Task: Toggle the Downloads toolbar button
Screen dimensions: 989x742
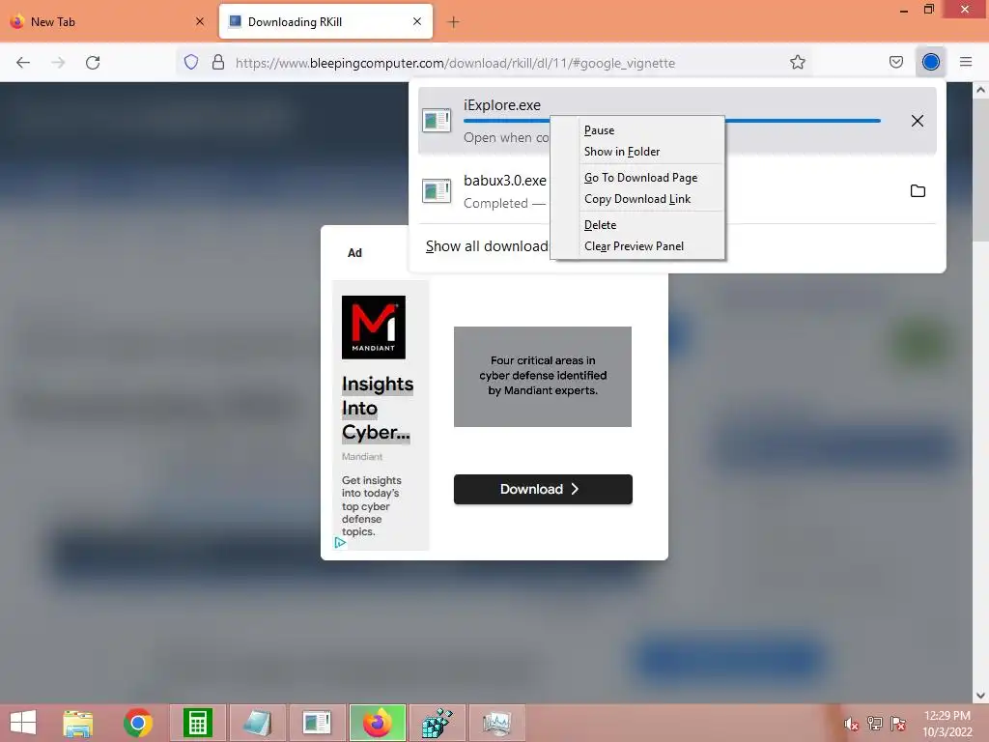Action: [930, 62]
